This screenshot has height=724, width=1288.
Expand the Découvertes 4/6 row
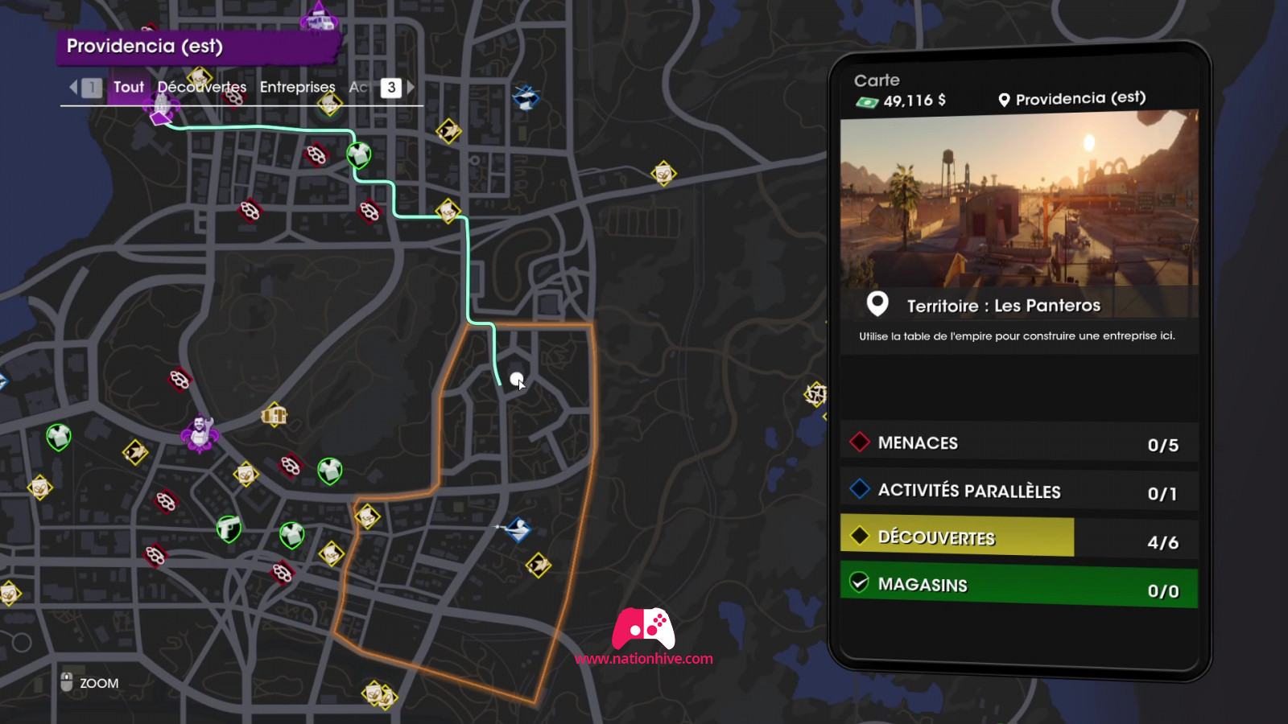[1019, 537]
